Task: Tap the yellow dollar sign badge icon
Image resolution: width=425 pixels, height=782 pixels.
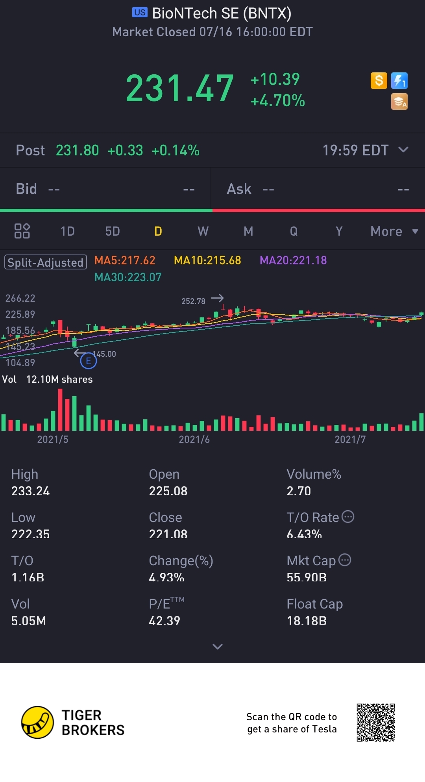Action: pos(379,81)
